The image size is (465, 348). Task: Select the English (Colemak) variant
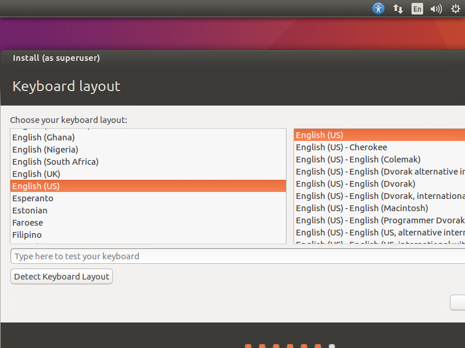click(358, 159)
